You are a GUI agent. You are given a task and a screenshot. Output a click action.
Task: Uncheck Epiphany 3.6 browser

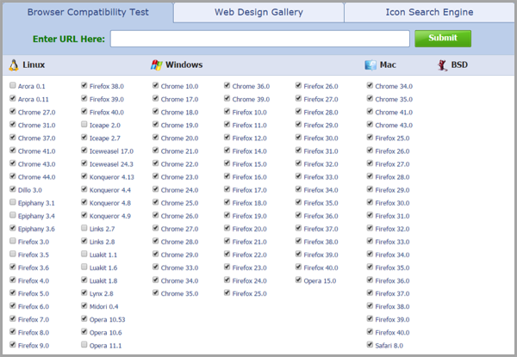pyautogui.click(x=13, y=228)
